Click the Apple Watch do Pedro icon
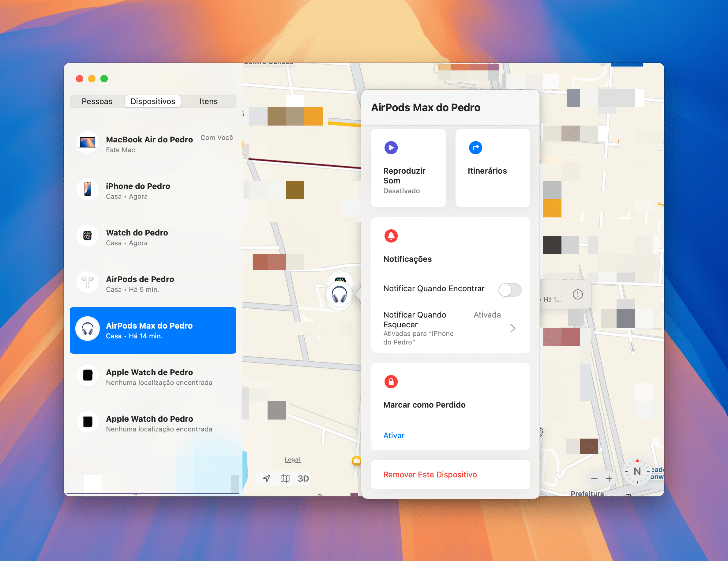The width and height of the screenshot is (728, 561). (x=88, y=422)
